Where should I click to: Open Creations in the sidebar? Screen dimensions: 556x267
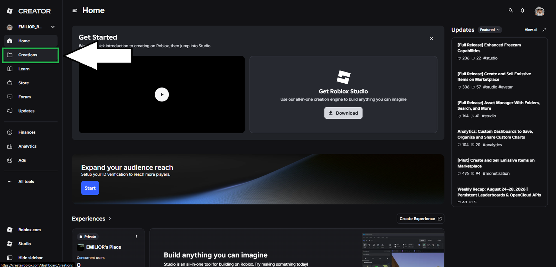(31, 55)
